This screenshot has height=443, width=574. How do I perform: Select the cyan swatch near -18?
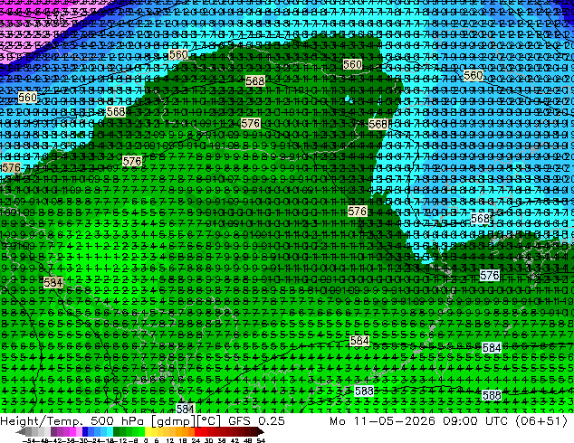[x=110, y=431]
